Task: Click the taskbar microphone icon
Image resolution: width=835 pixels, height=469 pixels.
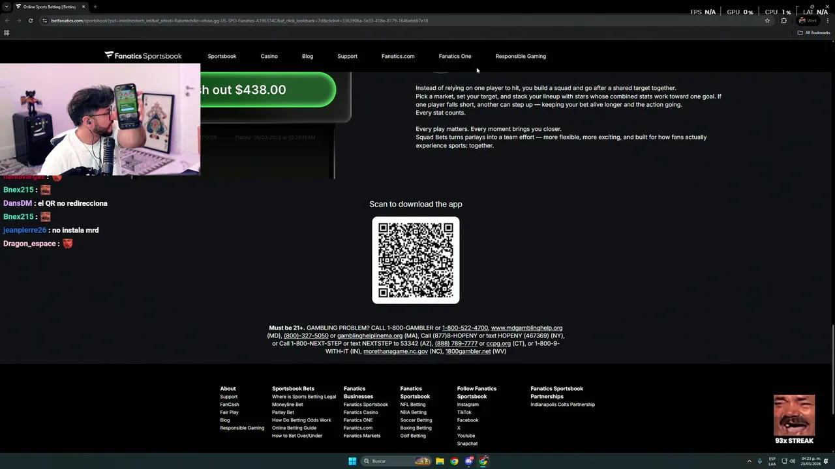Action: point(759,461)
